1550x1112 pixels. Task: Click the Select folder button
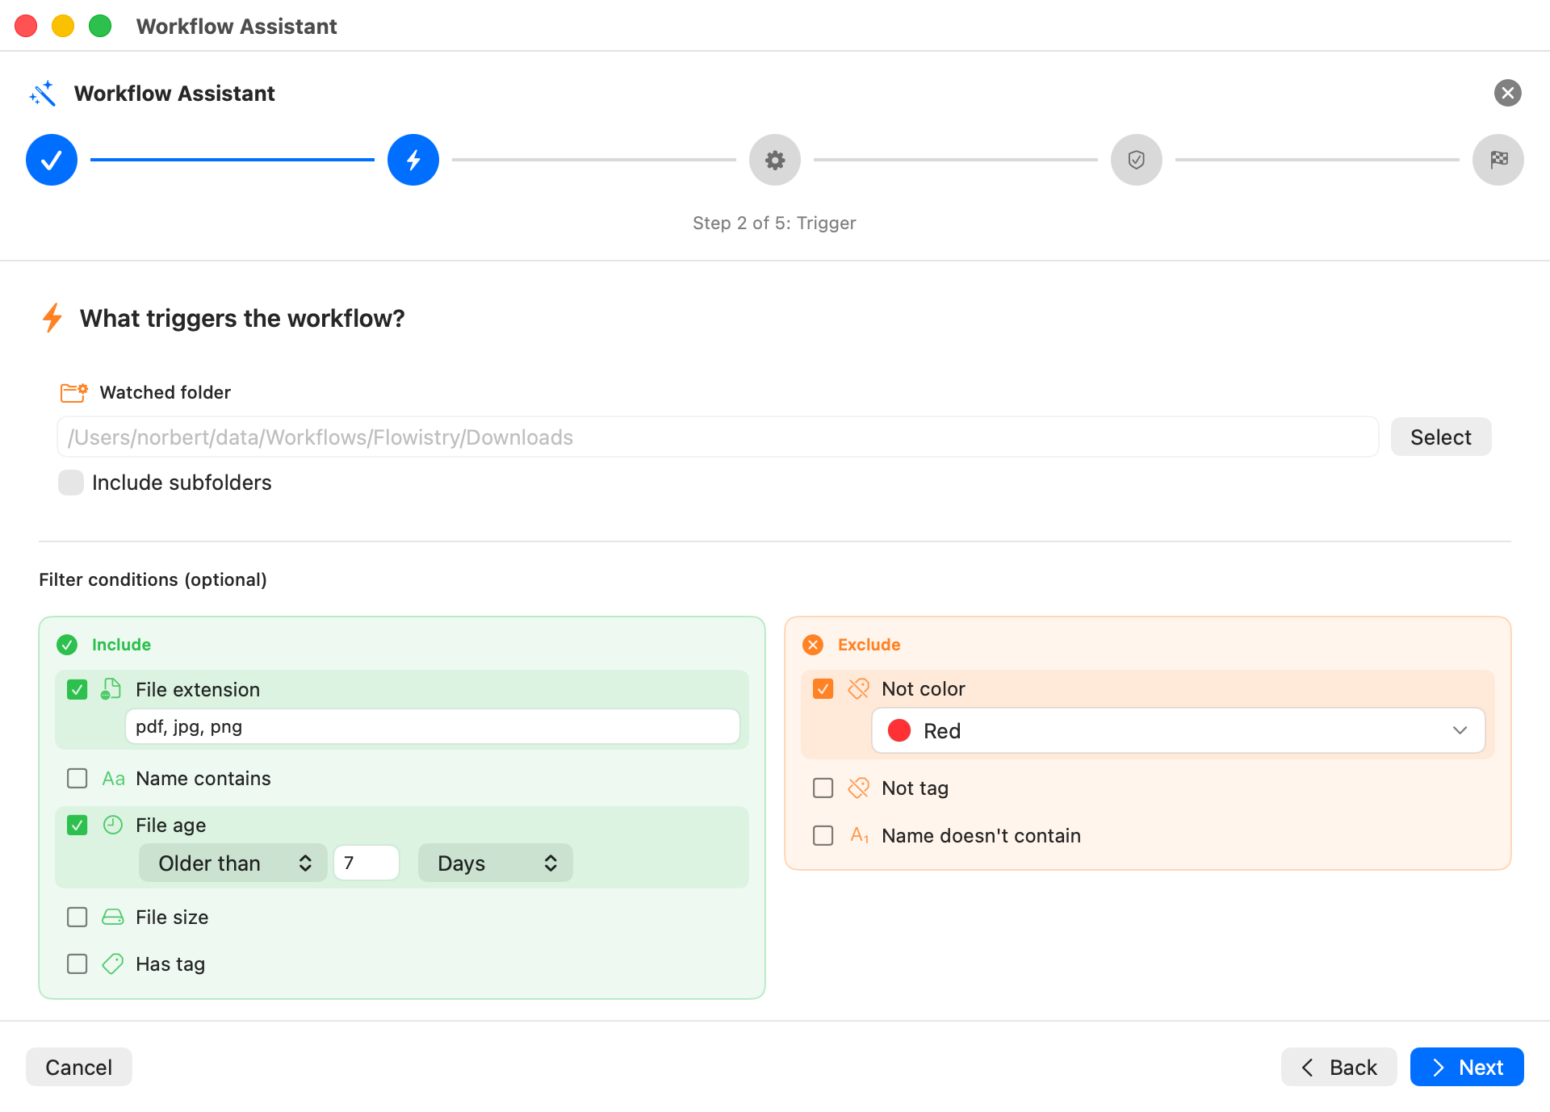(1441, 437)
